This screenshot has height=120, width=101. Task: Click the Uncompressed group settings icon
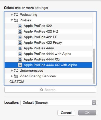click(16, 70)
